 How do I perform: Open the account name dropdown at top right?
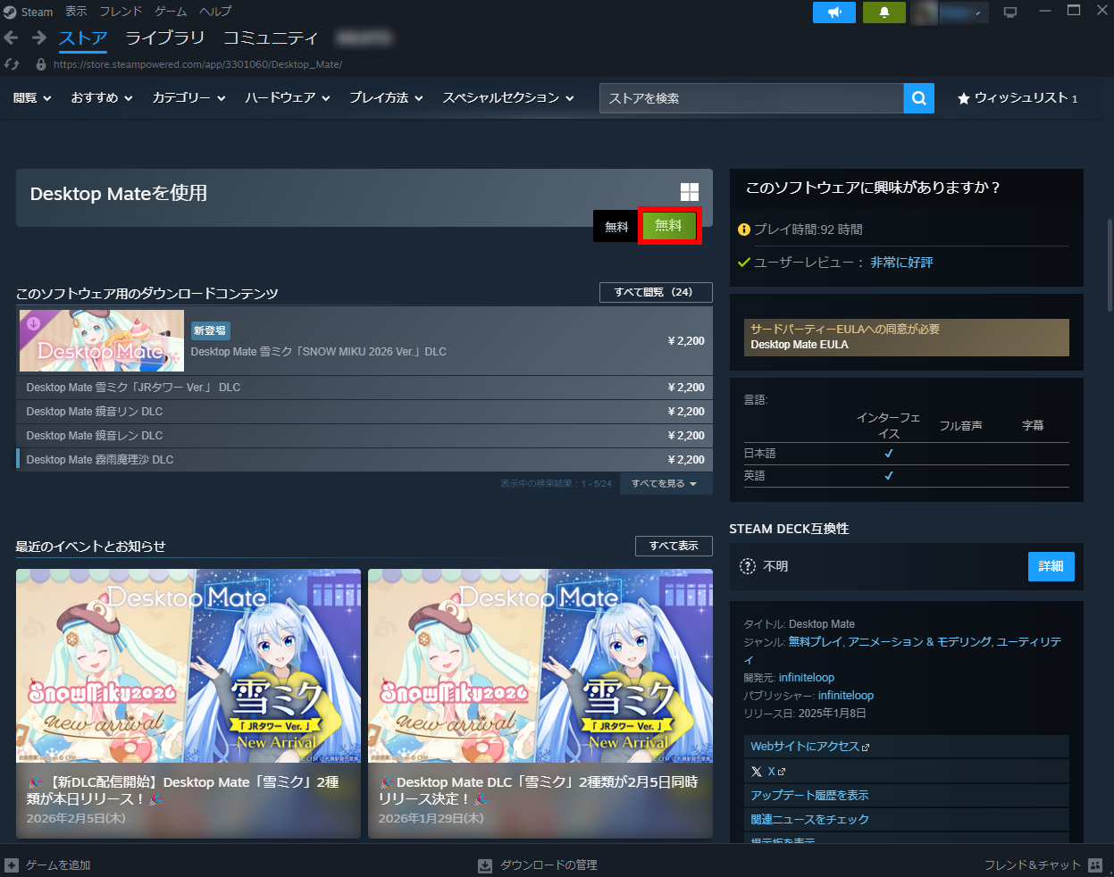pyautogui.click(x=960, y=13)
